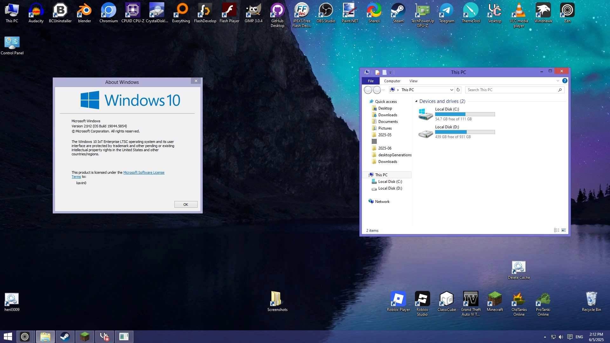This screenshot has height=343, width=610.
Task: Open the Recycle Bin
Action: [592, 302]
